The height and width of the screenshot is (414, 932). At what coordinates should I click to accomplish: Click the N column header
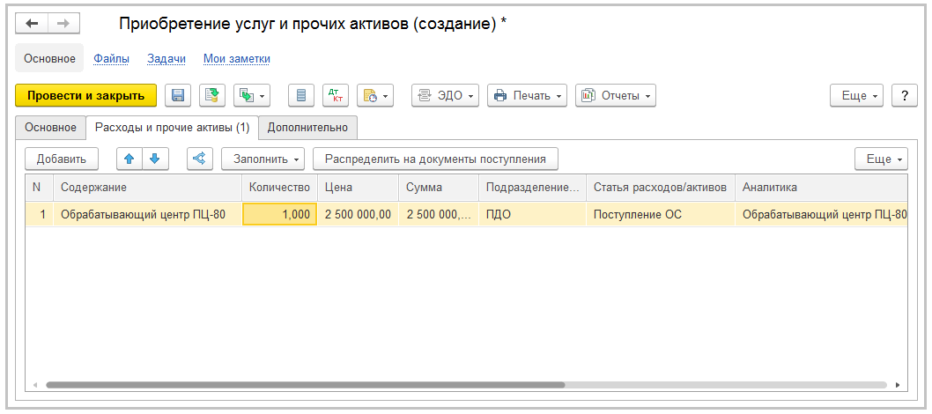(x=40, y=187)
